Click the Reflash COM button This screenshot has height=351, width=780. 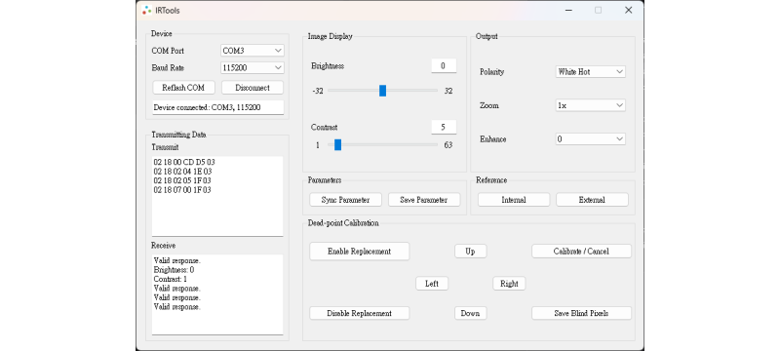coord(183,88)
